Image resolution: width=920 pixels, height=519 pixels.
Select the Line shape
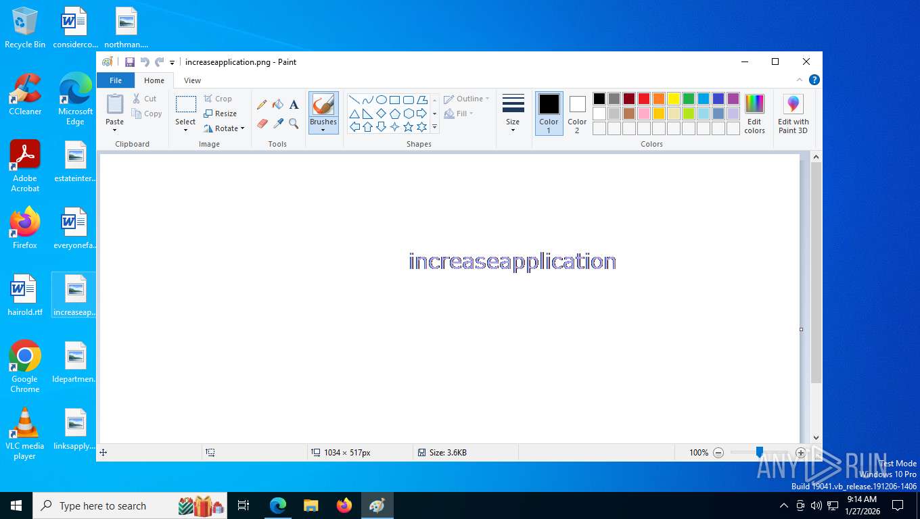(x=354, y=99)
